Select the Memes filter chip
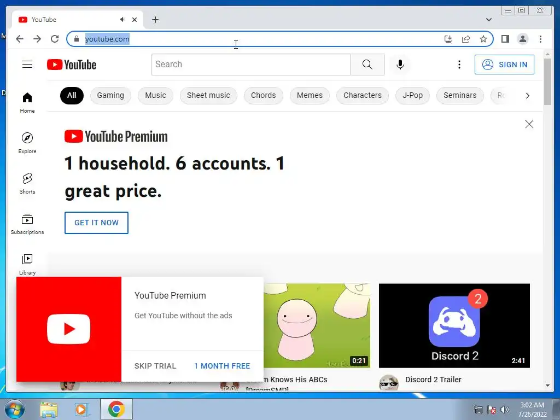Screen dimensions: 560x420 (x=310, y=95)
